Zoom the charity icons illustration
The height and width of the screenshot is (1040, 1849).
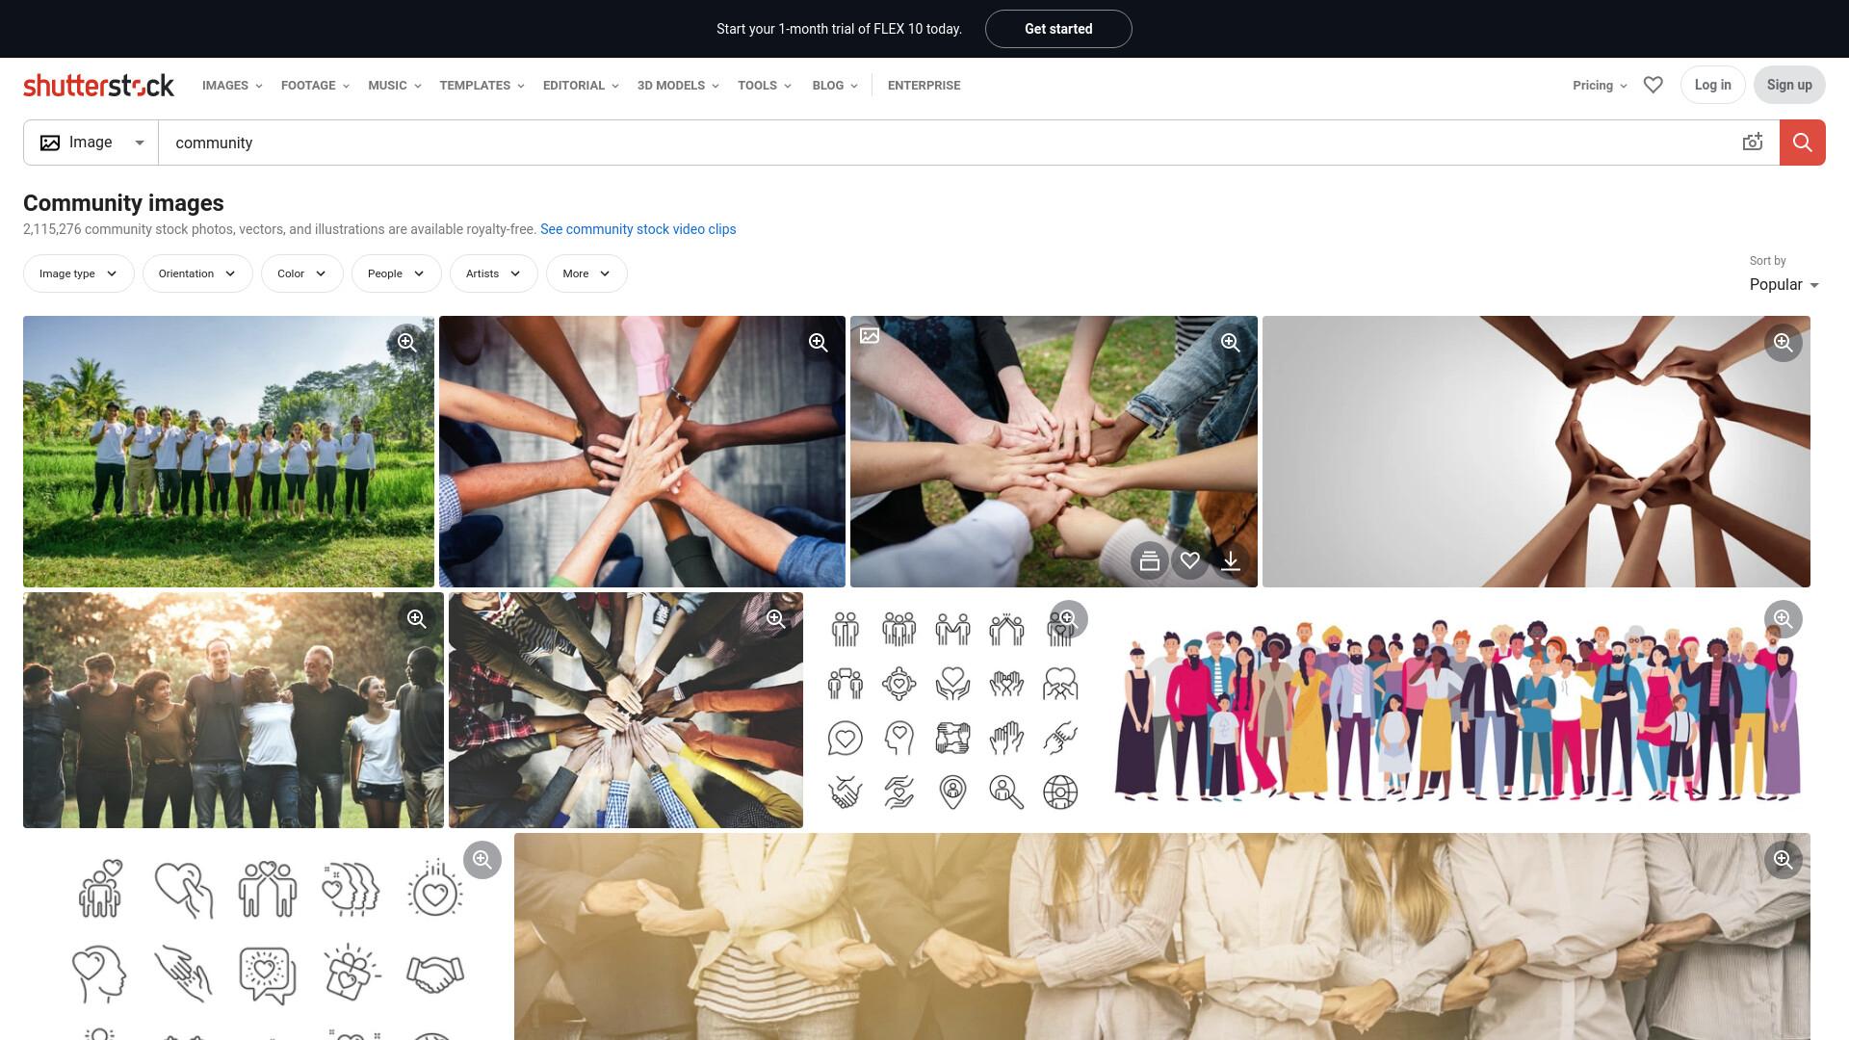(482, 860)
